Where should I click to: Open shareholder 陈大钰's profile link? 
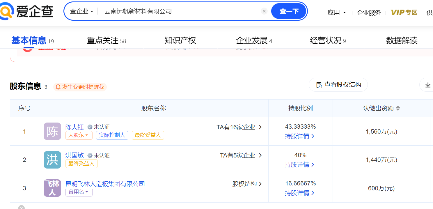pyautogui.click(x=74, y=127)
